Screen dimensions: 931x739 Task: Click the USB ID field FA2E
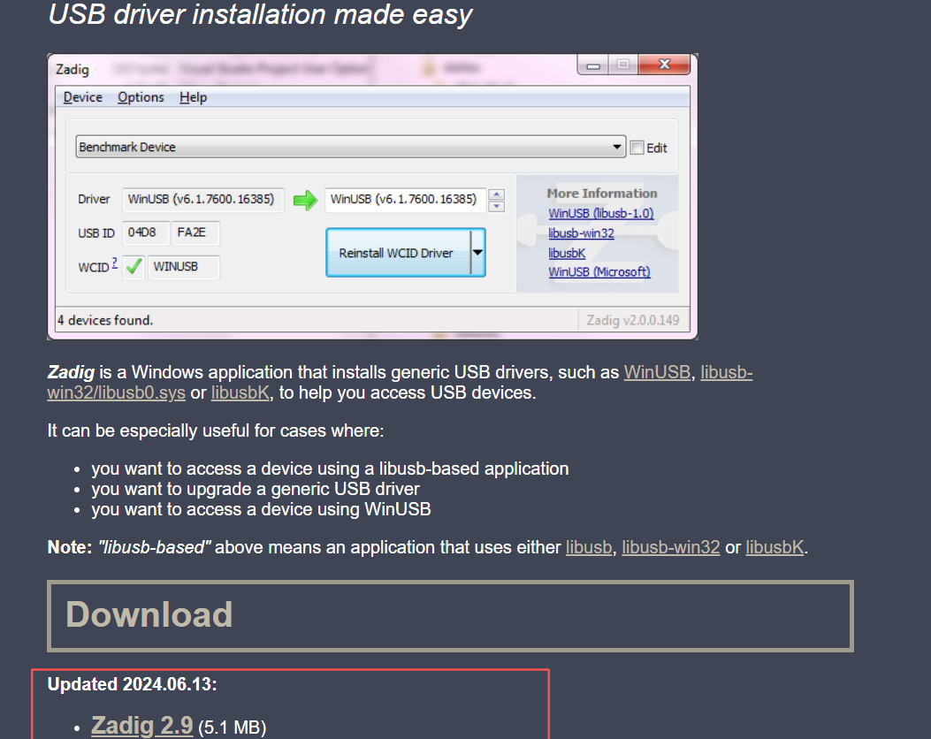195,232
